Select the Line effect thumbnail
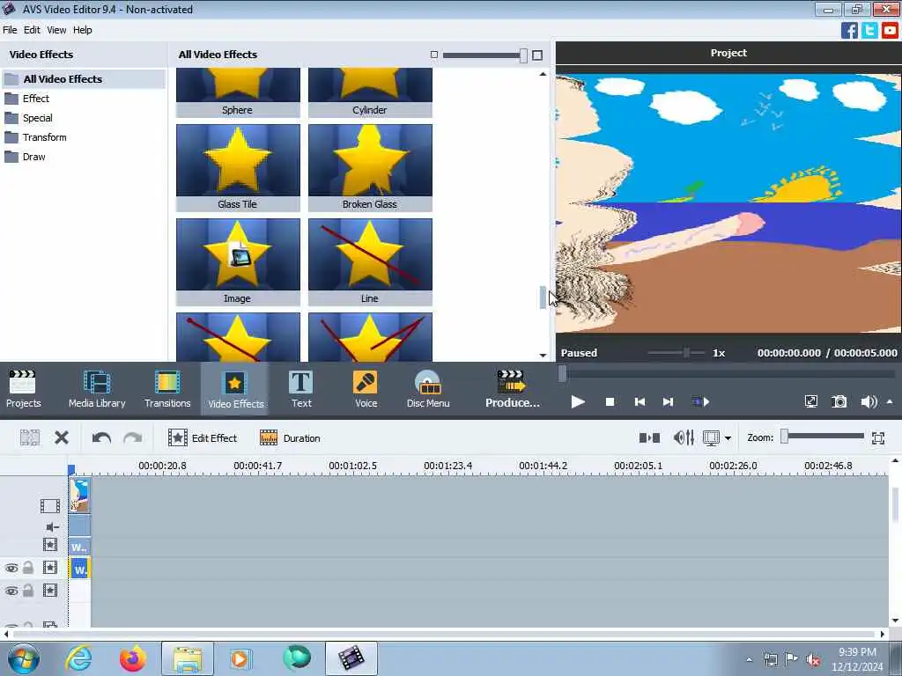The image size is (902, 676). (370, 262)
